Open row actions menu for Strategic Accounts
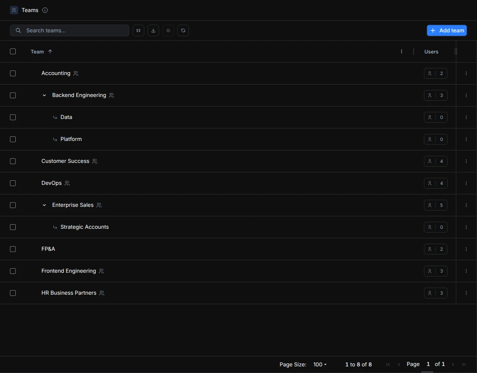477x373 pixels. 466,227
